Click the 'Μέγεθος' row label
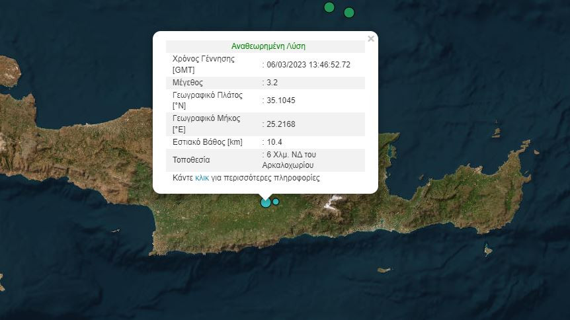 click(x=187, y=83)
